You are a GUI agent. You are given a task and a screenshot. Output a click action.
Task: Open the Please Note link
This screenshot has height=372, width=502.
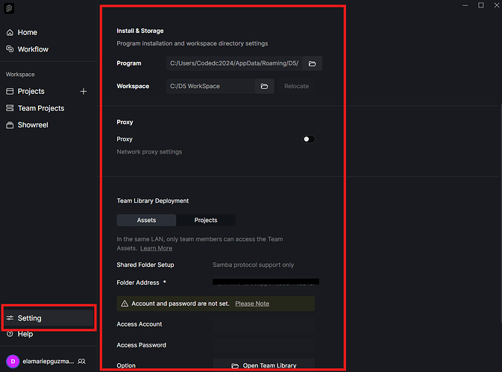252,304
